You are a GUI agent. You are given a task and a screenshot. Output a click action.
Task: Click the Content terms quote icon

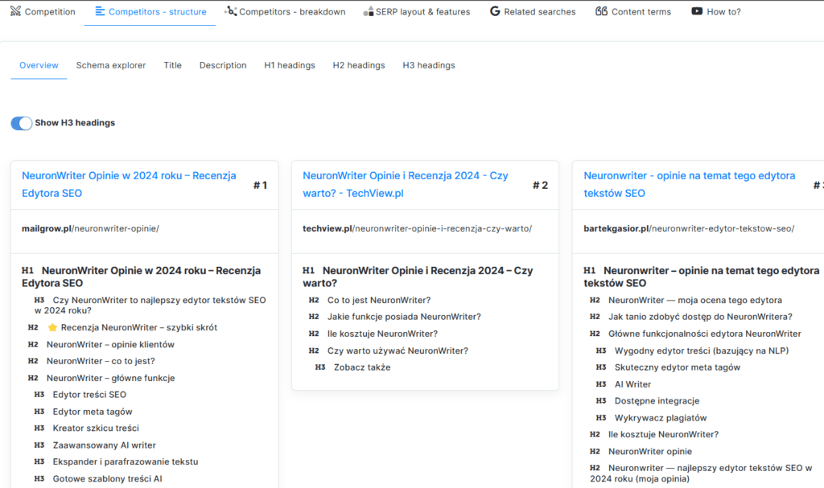coord(601,12)
